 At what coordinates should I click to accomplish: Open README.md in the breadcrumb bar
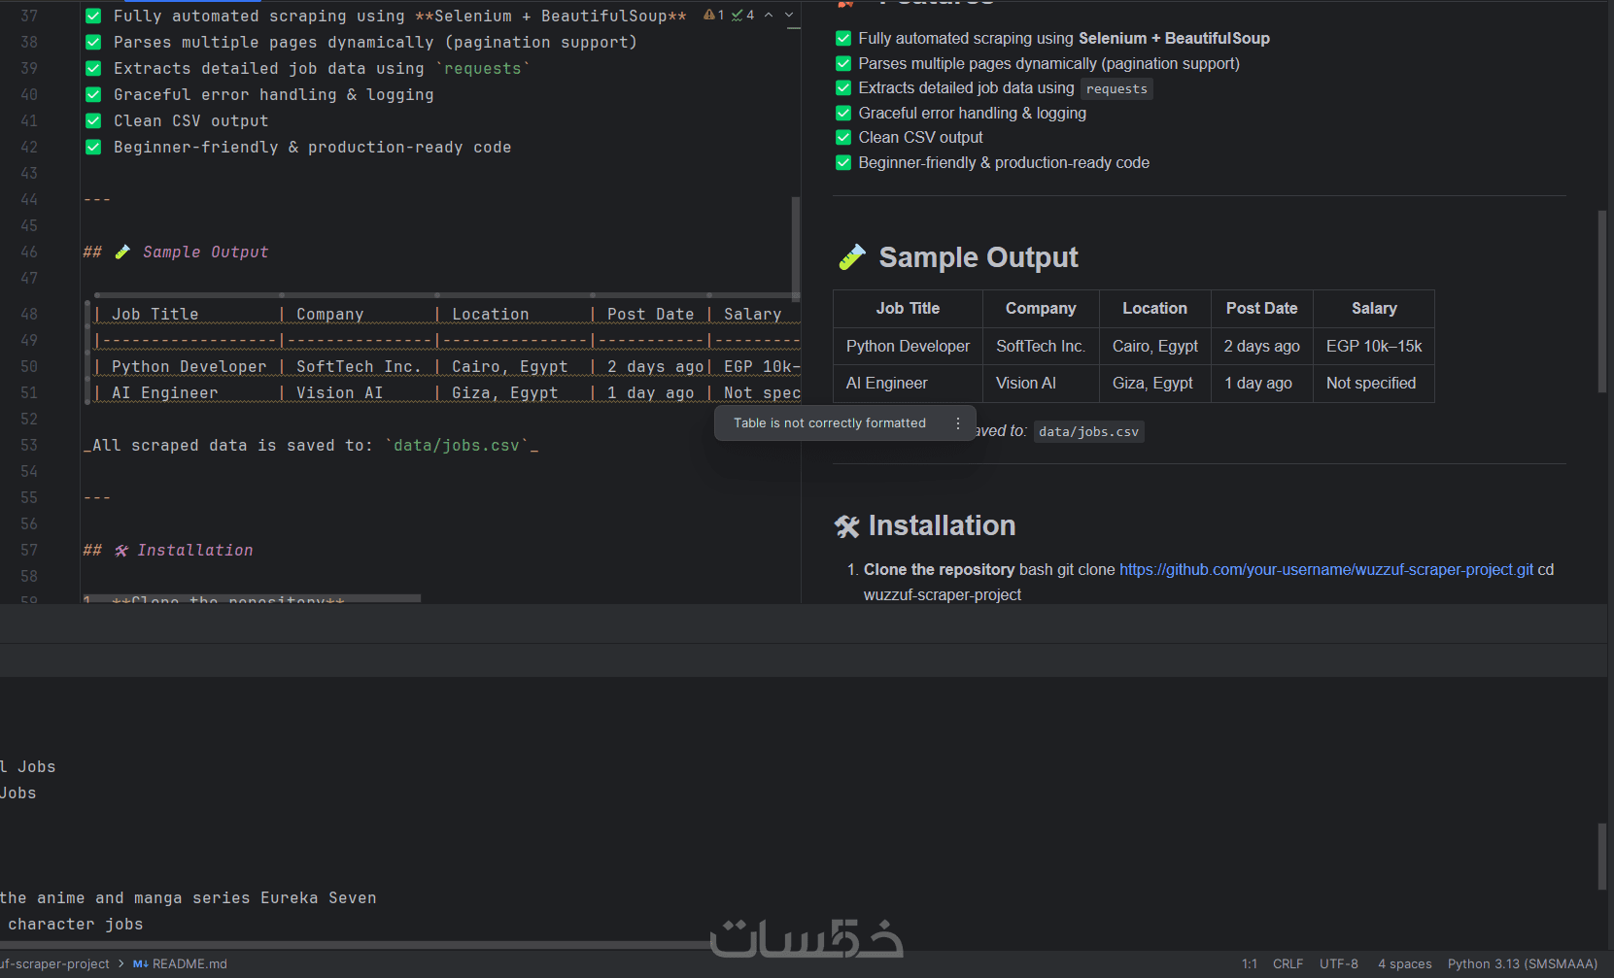[x=180, y=964]
